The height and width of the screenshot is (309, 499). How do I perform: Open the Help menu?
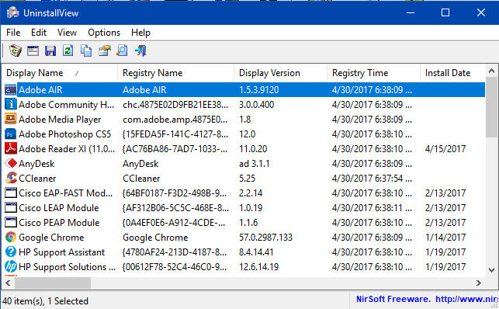(x=140, y=33)
